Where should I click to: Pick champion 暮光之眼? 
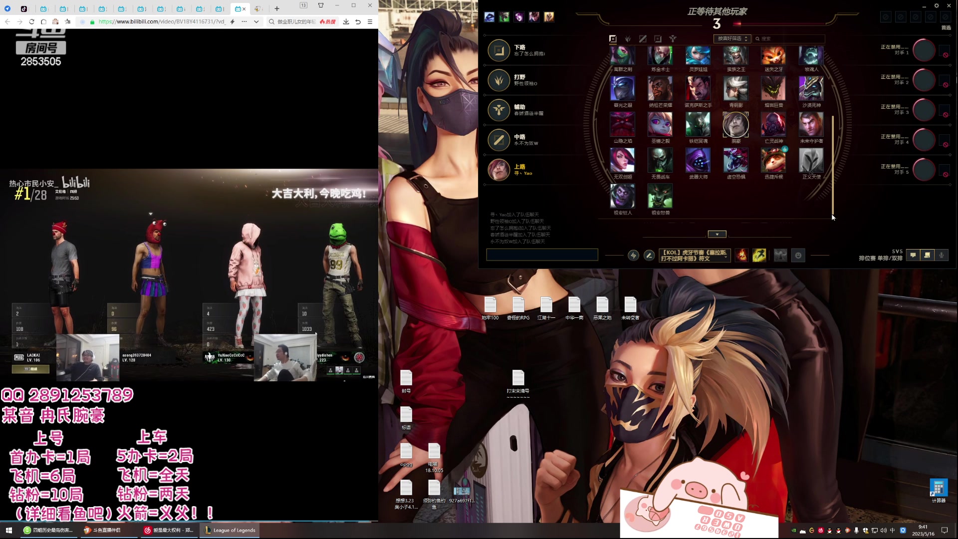(622, 88)
